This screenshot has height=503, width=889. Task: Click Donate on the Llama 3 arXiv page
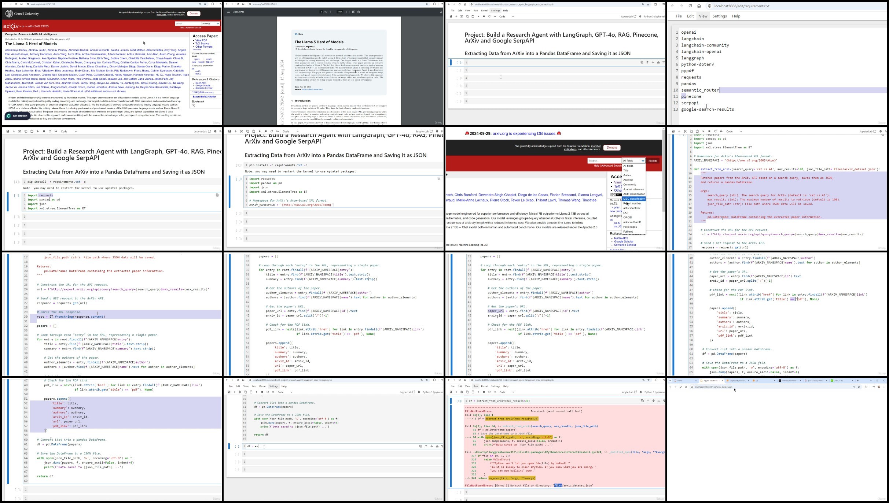(194, 14)
